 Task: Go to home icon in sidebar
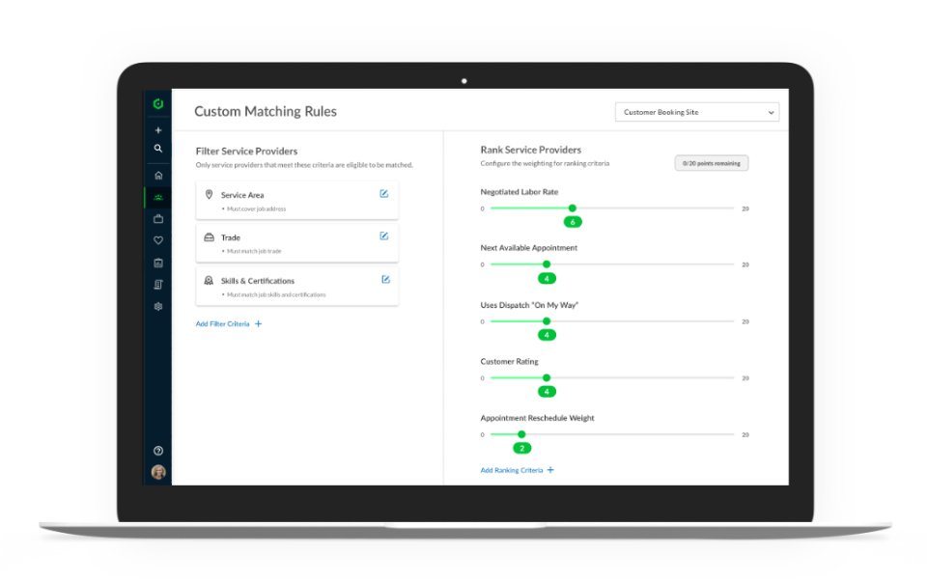157,175
